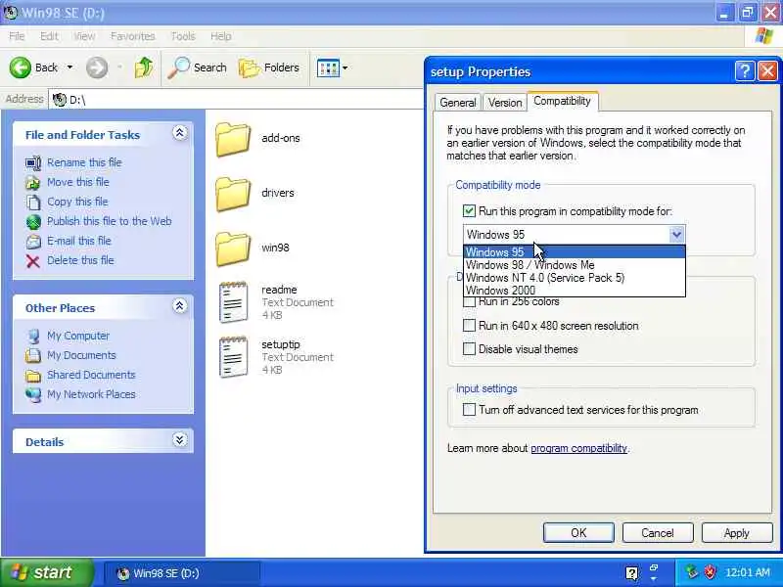This screenshot has width=783, height=587.
Task: Open the Views dropdown button
Action: pyautogui.click(x=333, y=68)
